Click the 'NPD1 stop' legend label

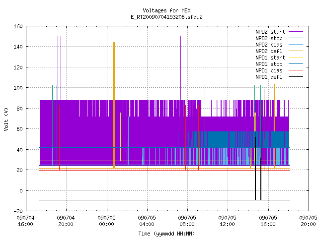coord(269,64)
